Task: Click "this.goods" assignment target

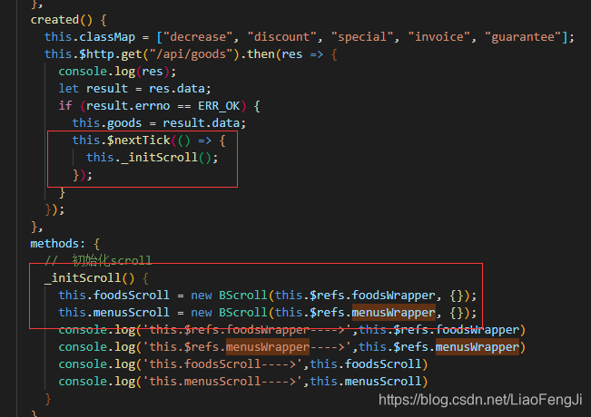Action: [106, 123]
